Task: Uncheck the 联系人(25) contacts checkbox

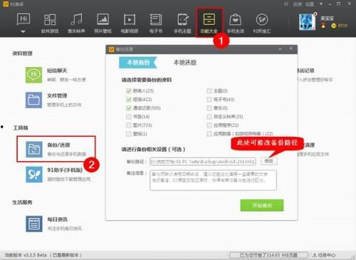Action: pos(129,90)
